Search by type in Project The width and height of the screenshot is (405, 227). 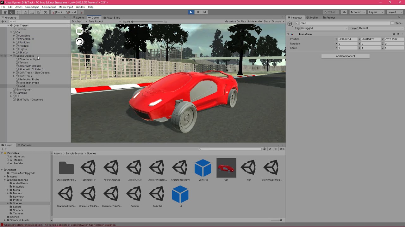click(265, 149)
